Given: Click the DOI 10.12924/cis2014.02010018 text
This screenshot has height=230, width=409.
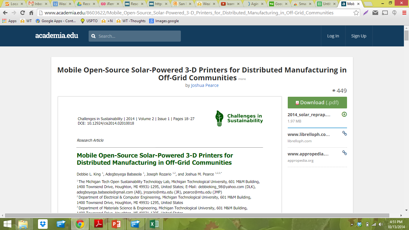Looking at the screenshot, I should click(106, 123).
